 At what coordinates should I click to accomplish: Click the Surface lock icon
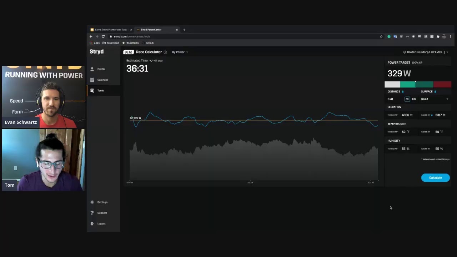coord(435,92)
